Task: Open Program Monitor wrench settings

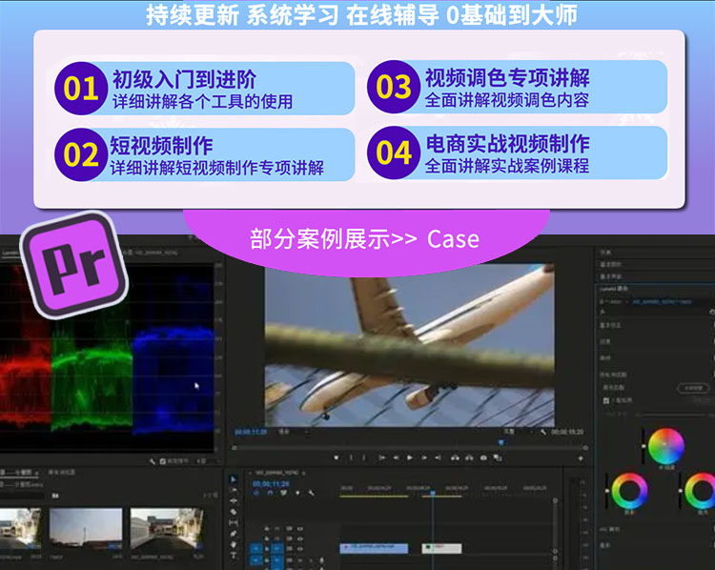Action: click(x=542, y=432)
